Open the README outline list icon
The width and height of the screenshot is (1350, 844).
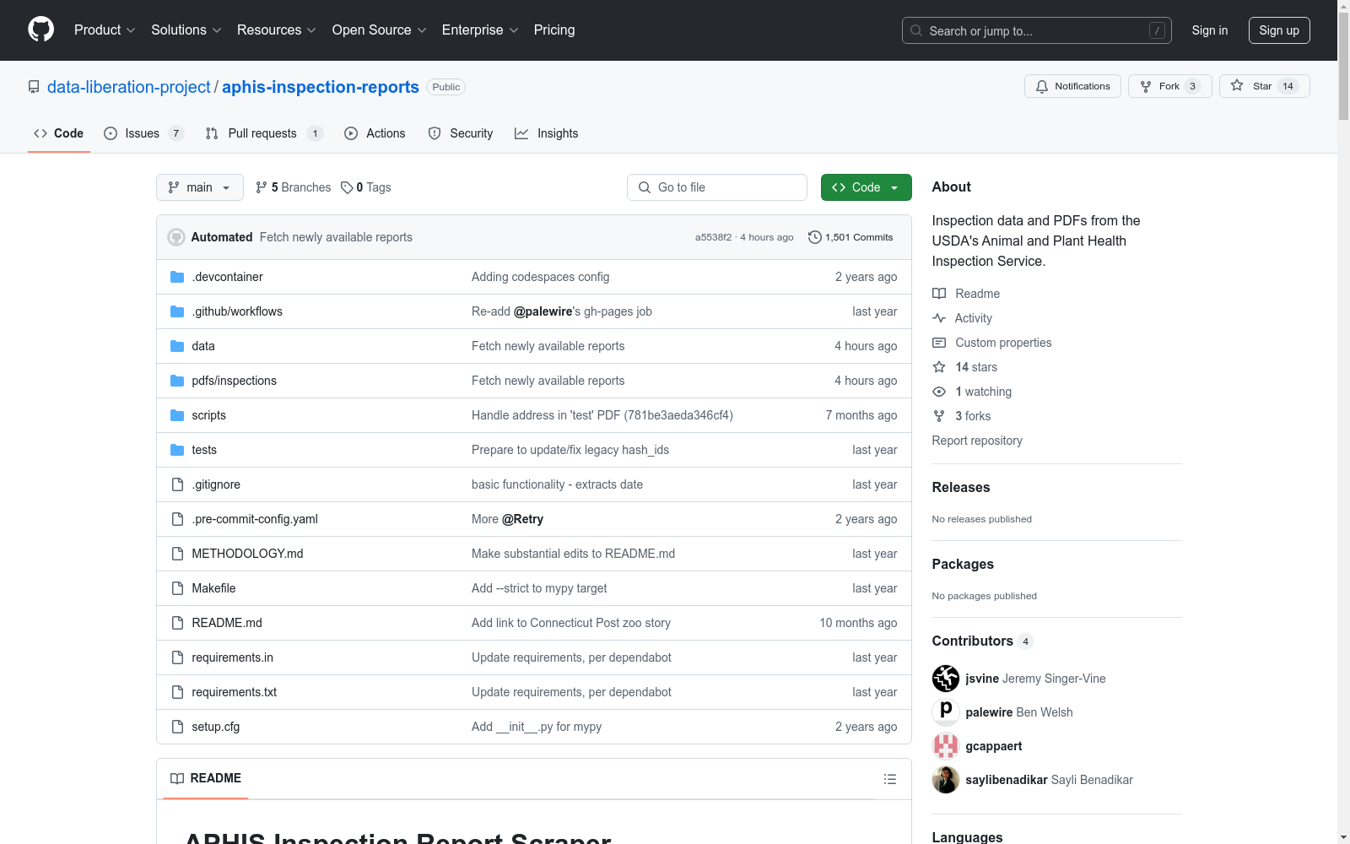tap(890, 779)
